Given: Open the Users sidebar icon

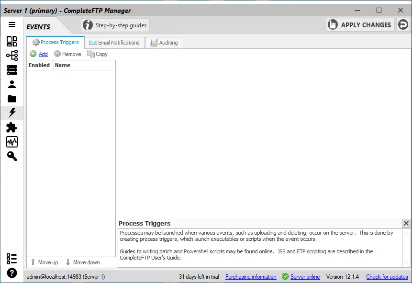Looking at the screenshot, I should click(x=12, y=84).
